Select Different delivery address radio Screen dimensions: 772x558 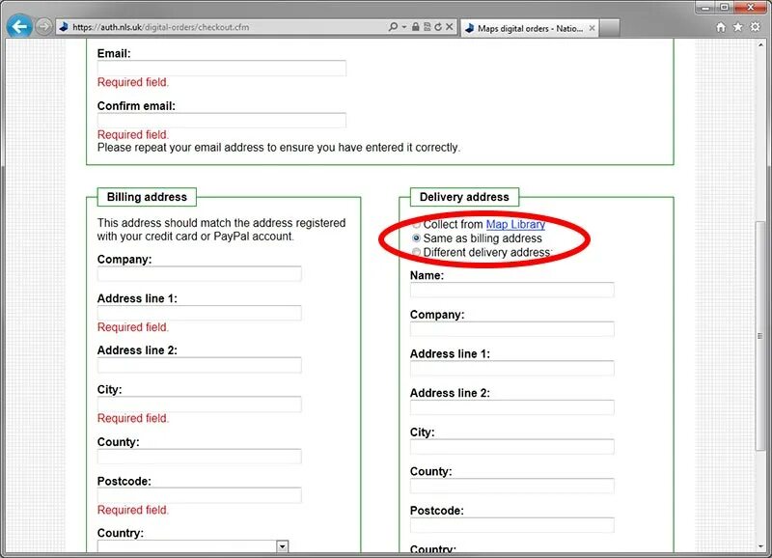(x=417, y=252)
